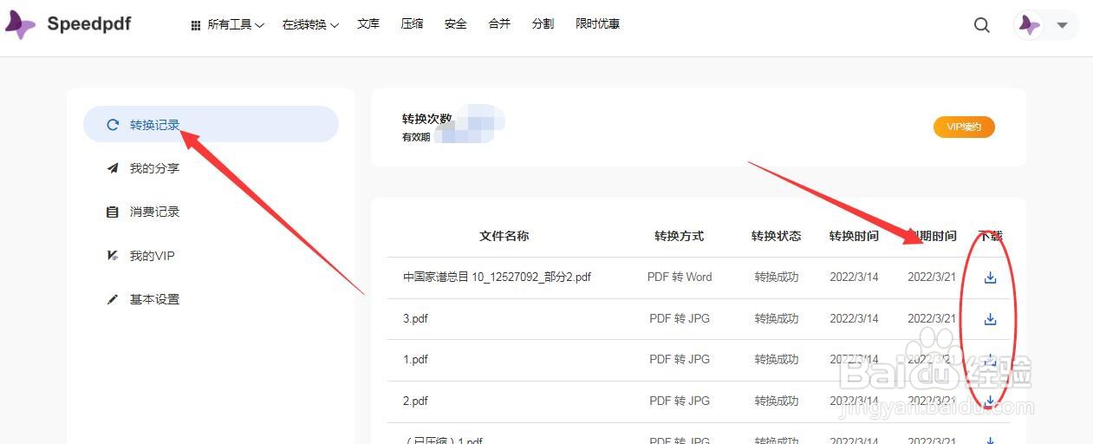
Task: Open the 安全 menu item
Action: point(455,24)
